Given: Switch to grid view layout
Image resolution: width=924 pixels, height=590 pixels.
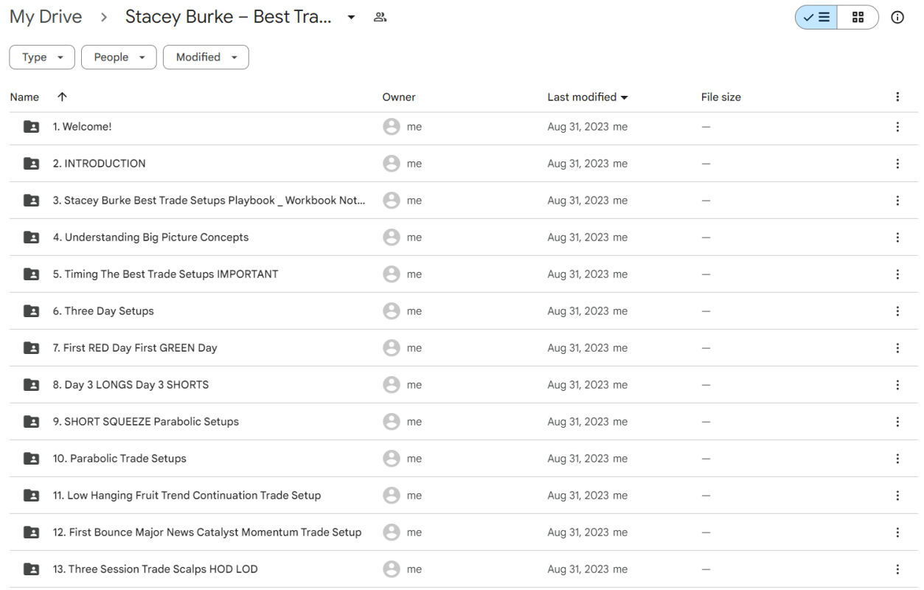Looking at the screenshot, I should point(857,17).
